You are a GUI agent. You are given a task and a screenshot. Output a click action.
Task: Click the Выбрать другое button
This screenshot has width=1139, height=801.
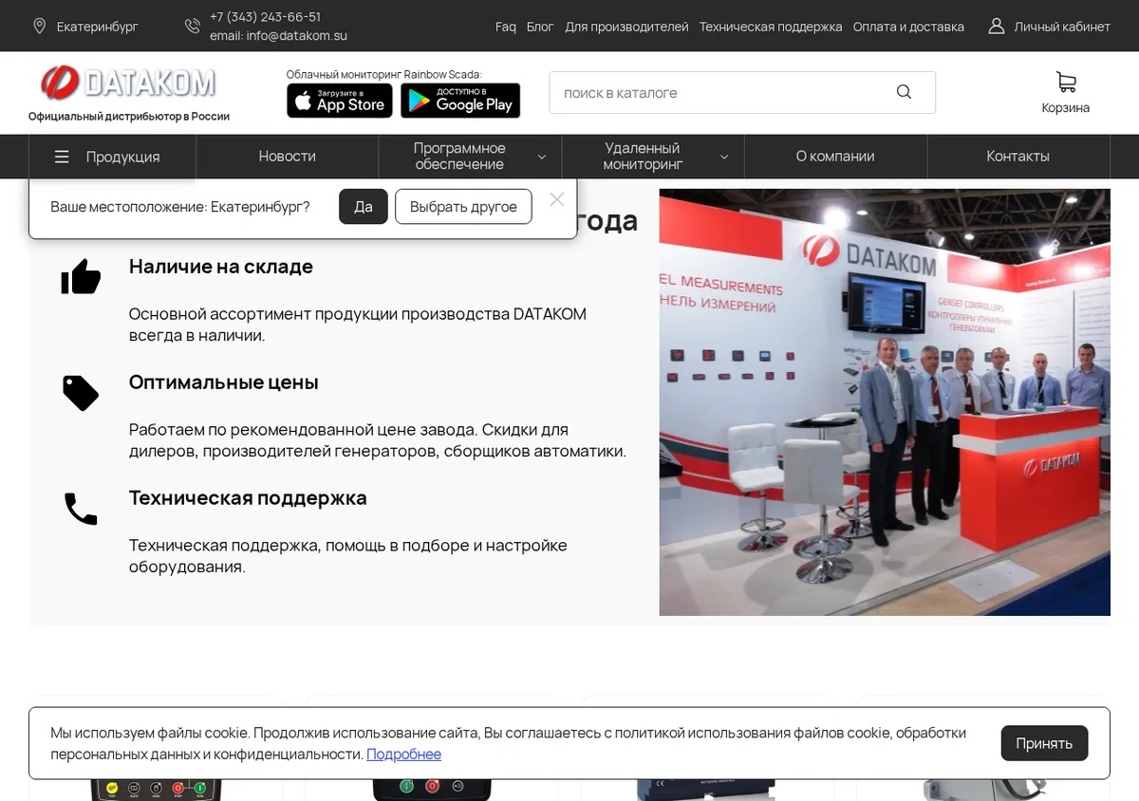click(x=463, y=207)
